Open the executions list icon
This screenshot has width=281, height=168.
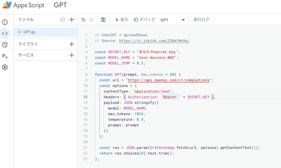[5, 56]
